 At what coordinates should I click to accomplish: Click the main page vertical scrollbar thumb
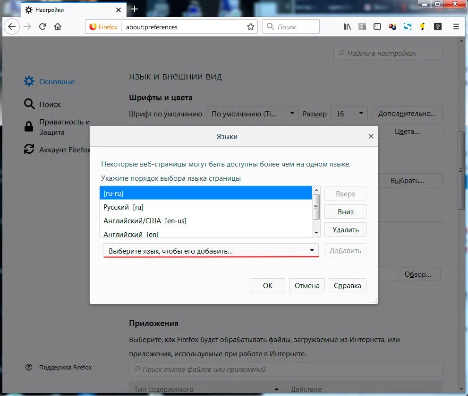click(461, 170)
